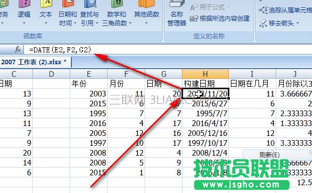Select year cell 1997

tap(89, 143)
